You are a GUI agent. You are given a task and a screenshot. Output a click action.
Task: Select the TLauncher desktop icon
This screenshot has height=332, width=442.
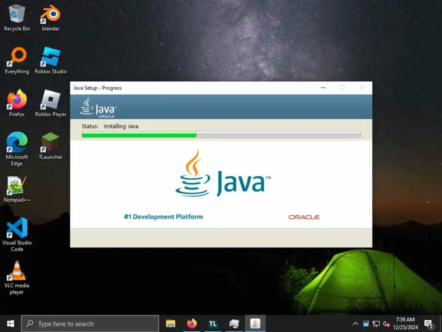click(x=51, y=146)
